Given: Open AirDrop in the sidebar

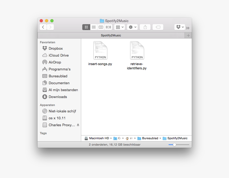Looking at the screenshot, I should [59, 62].
